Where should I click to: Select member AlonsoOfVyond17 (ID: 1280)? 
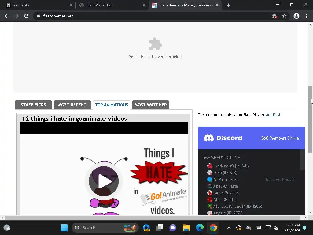235,206
